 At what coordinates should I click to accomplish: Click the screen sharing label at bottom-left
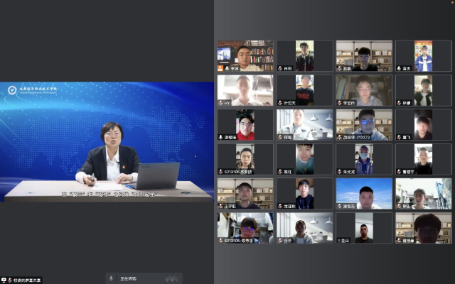tap(26, 280)
